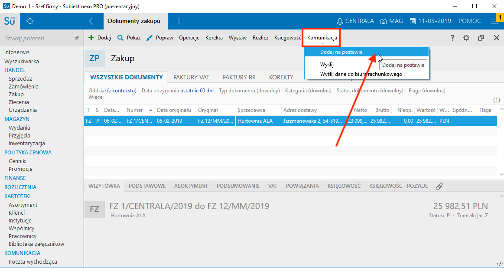Click the help question mark icon
This screenshot has height=268, width=504.
pos(452,38)
